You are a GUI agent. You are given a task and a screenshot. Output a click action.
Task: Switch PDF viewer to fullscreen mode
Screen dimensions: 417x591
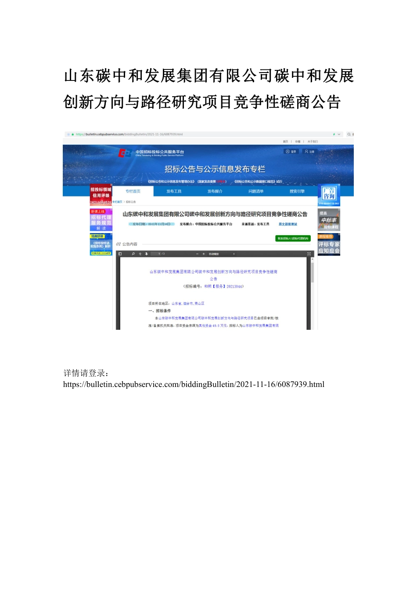point(309,254)
